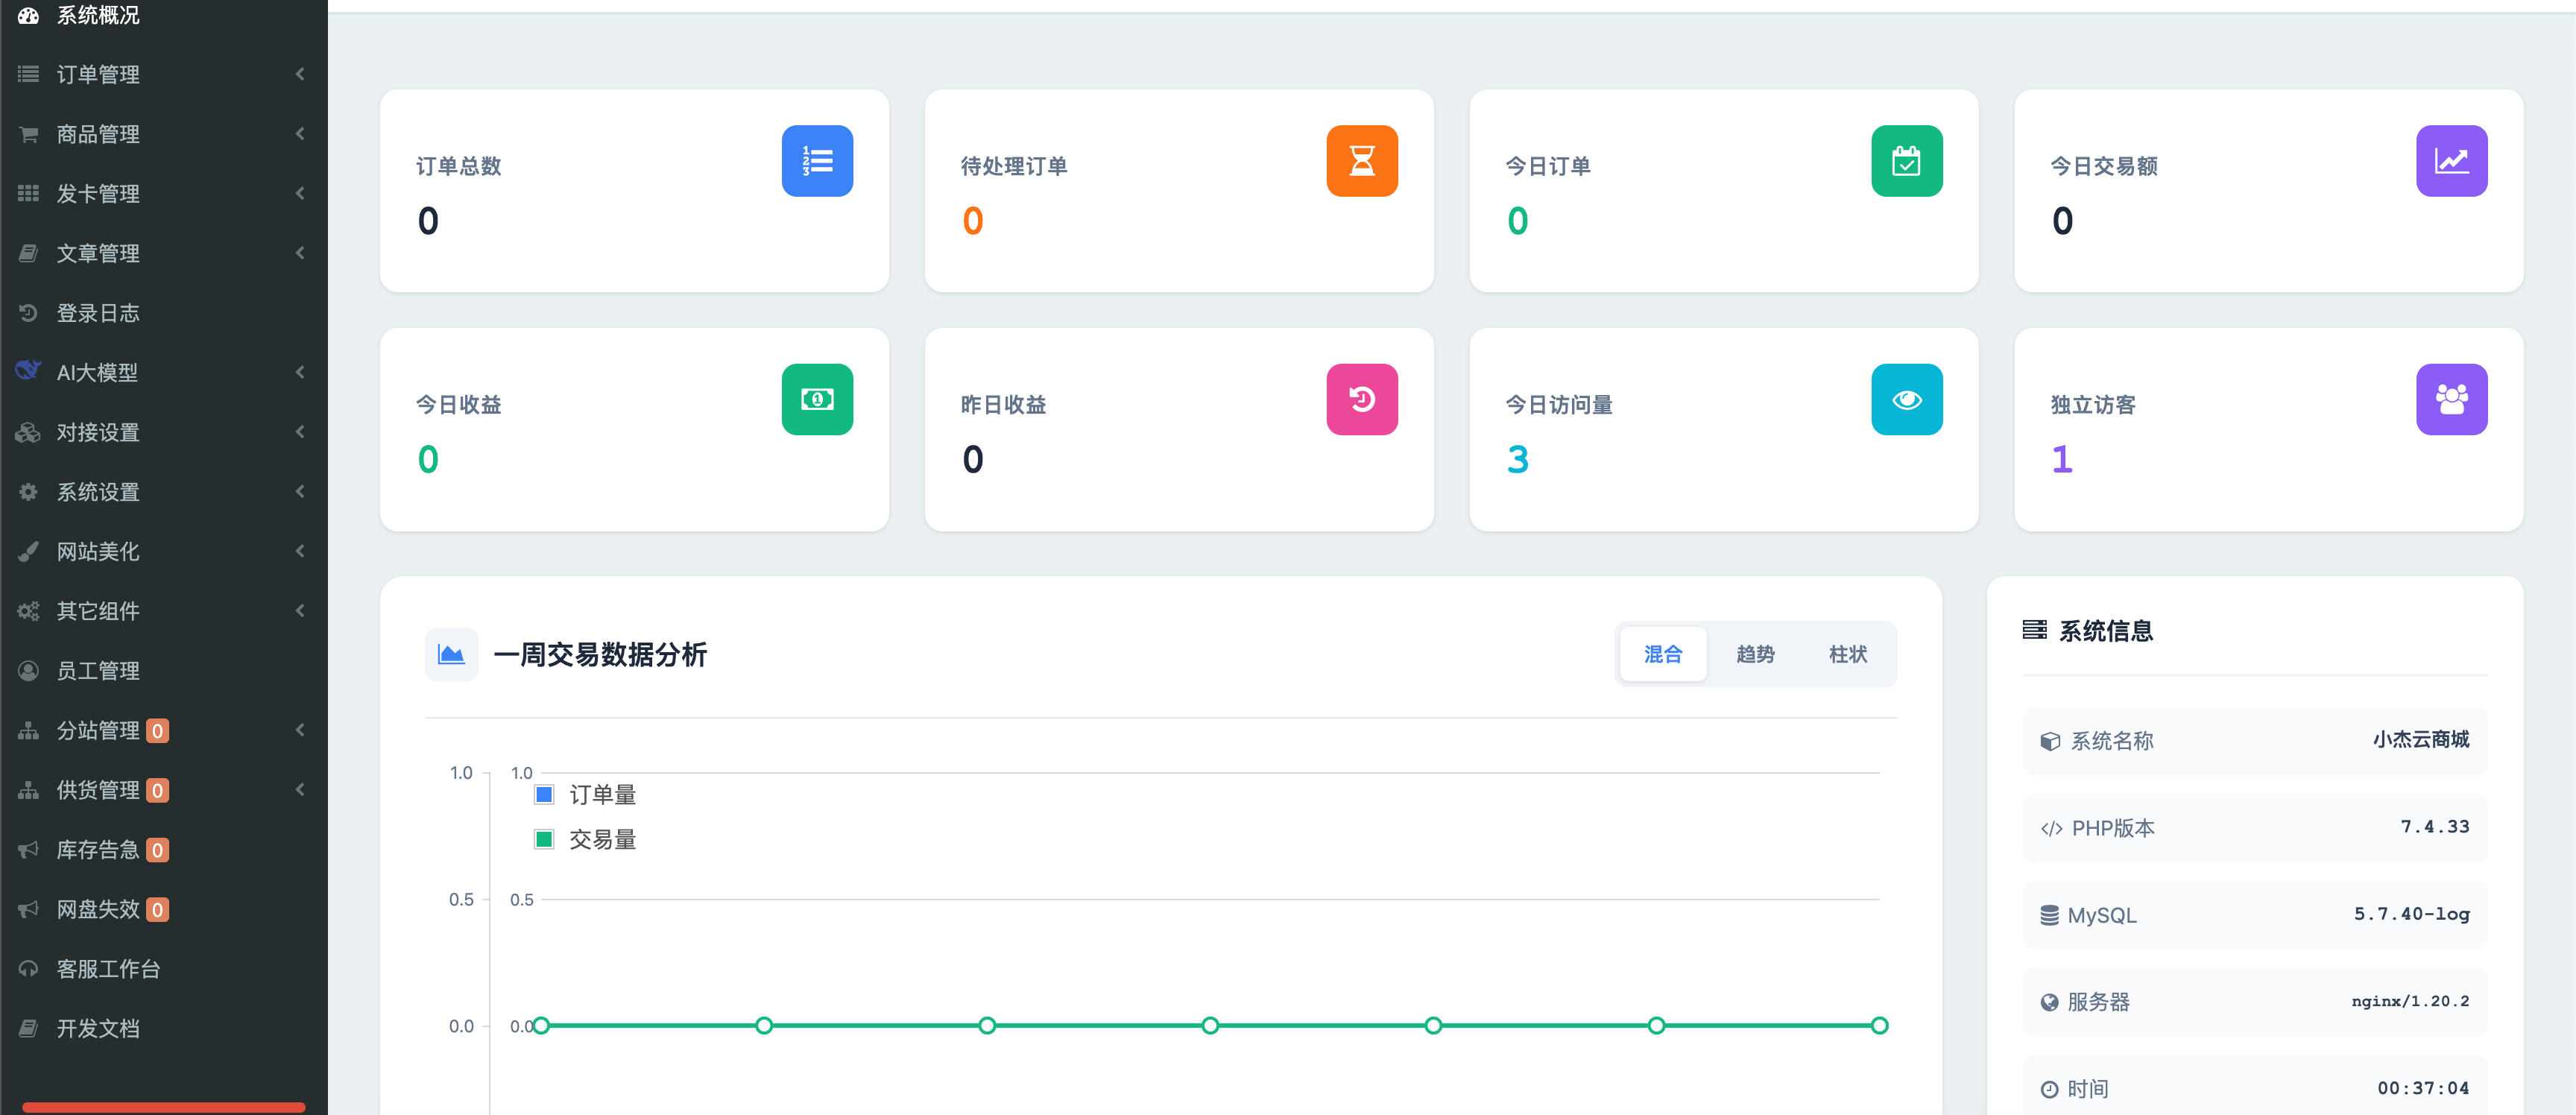
Task: Click the area chart icon beside 一周交易数据分析
Action: coord(451,655)
